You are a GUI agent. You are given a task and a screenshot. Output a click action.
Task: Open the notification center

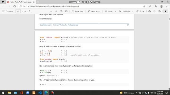click(x=167, y=93)
